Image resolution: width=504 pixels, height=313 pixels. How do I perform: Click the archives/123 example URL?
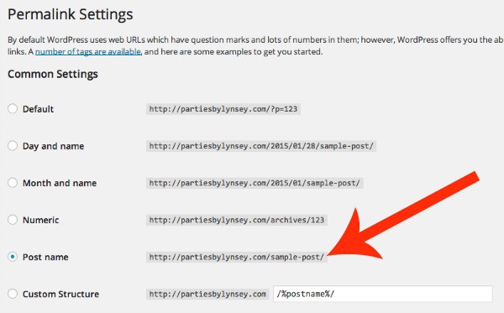237,220
